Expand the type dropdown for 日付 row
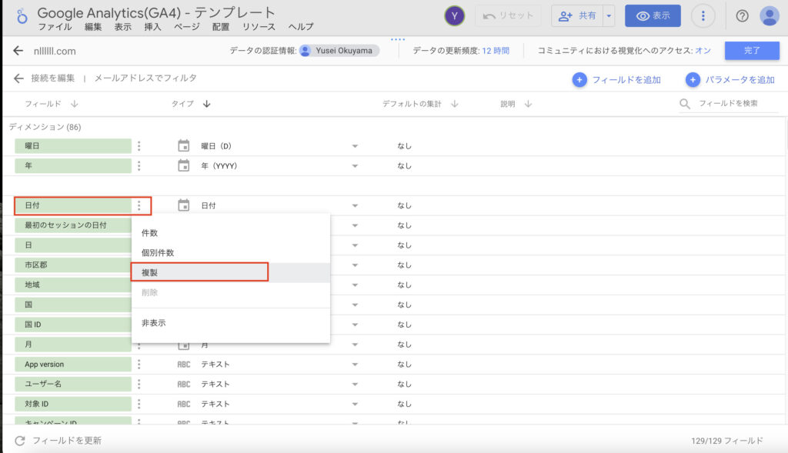 (x=355, y=205)
